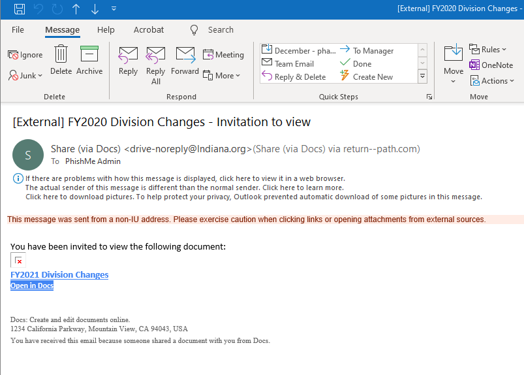Switch to the Acrobat tab
Viewport: 524px width, 375px height.
coord(149,30)
